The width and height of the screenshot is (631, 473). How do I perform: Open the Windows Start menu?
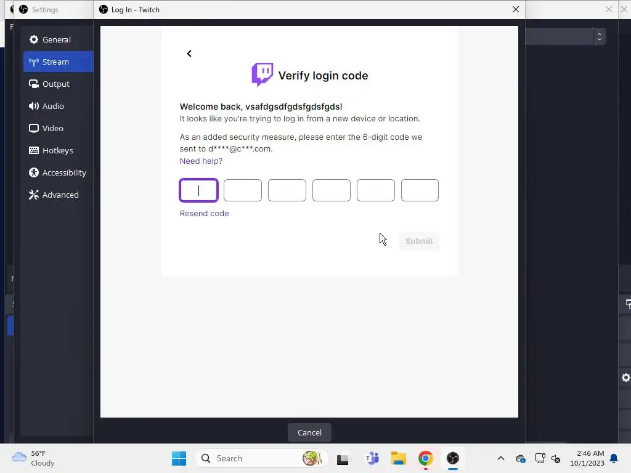click(x=179, y=458)
